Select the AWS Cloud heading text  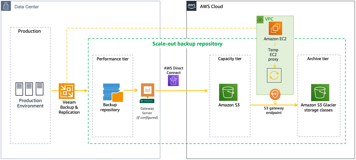pyautogui.click(x=211, y=6)
